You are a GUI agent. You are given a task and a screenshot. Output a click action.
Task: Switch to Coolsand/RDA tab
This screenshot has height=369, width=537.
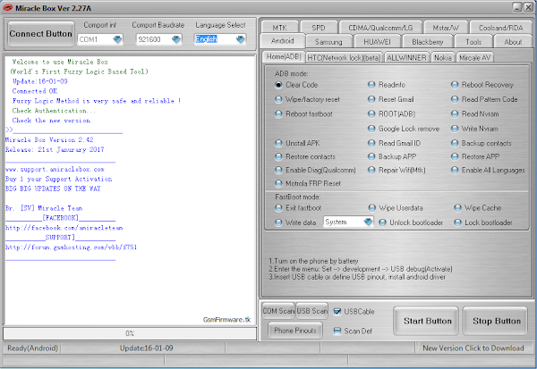point(500,28)
